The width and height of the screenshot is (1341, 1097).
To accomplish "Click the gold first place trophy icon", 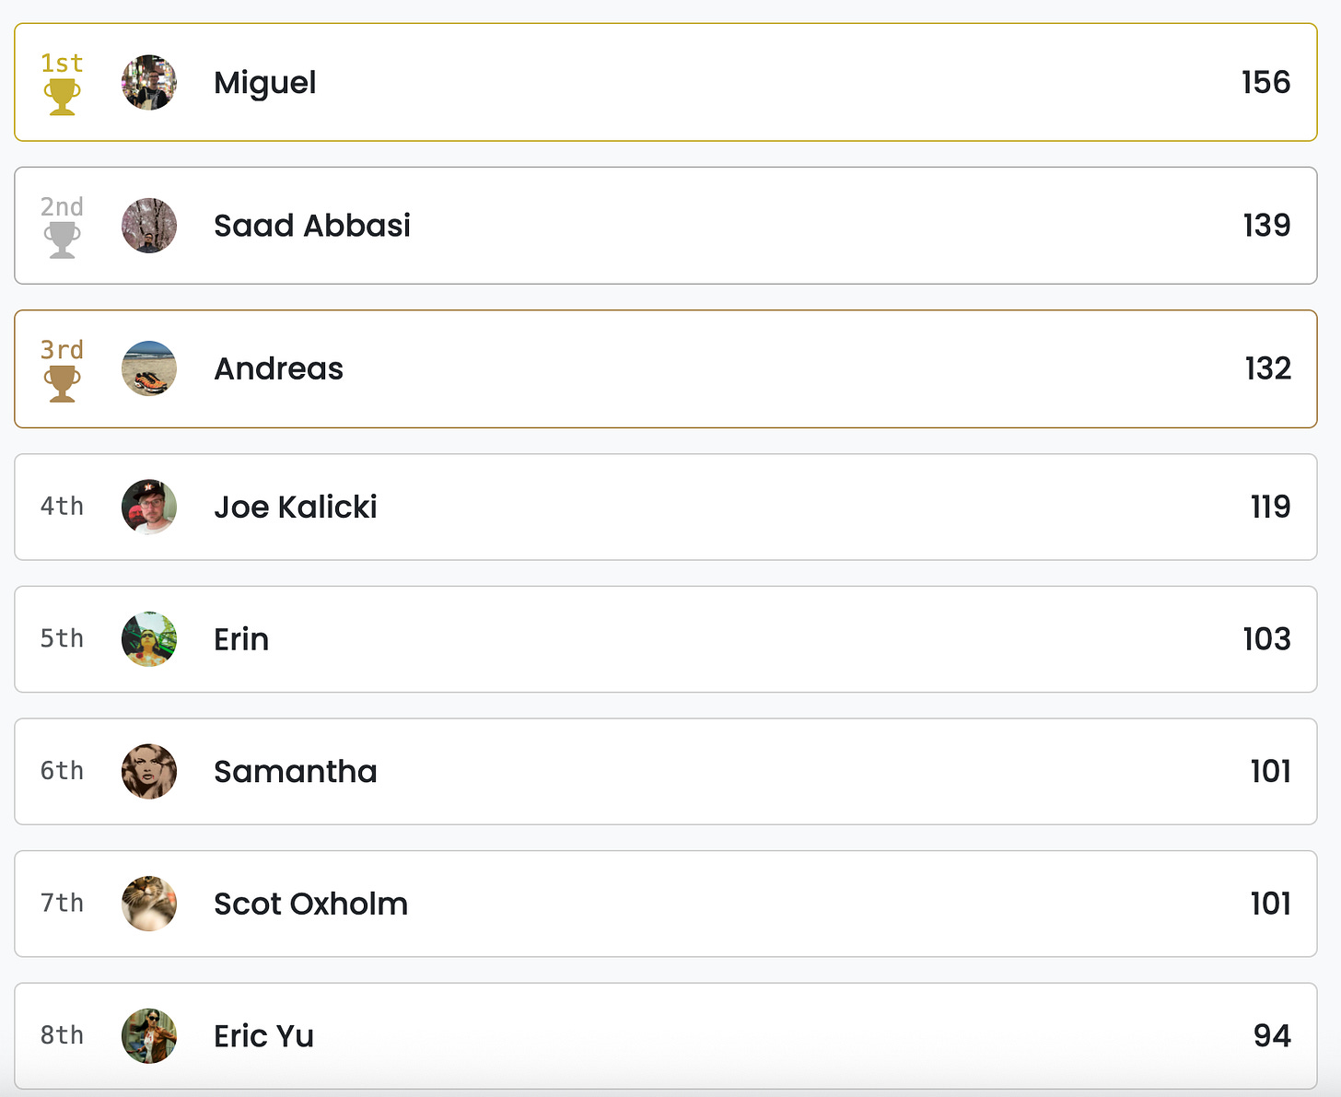I will pyautogui.click(x=62, y=96).
